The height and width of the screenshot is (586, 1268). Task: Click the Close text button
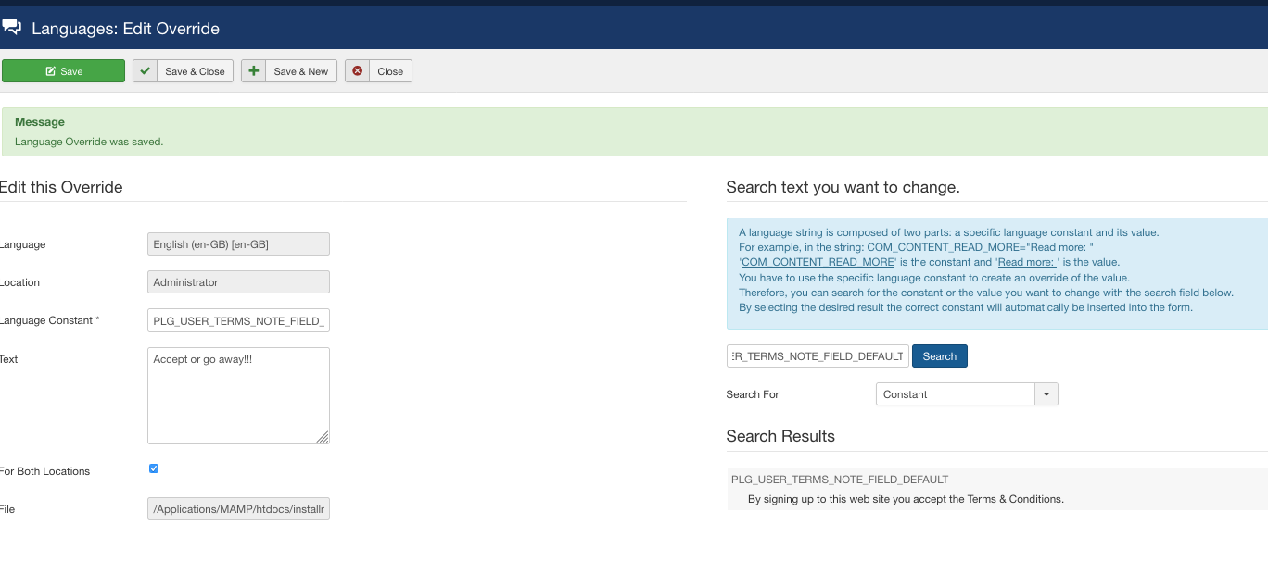(x=390, y=71)
